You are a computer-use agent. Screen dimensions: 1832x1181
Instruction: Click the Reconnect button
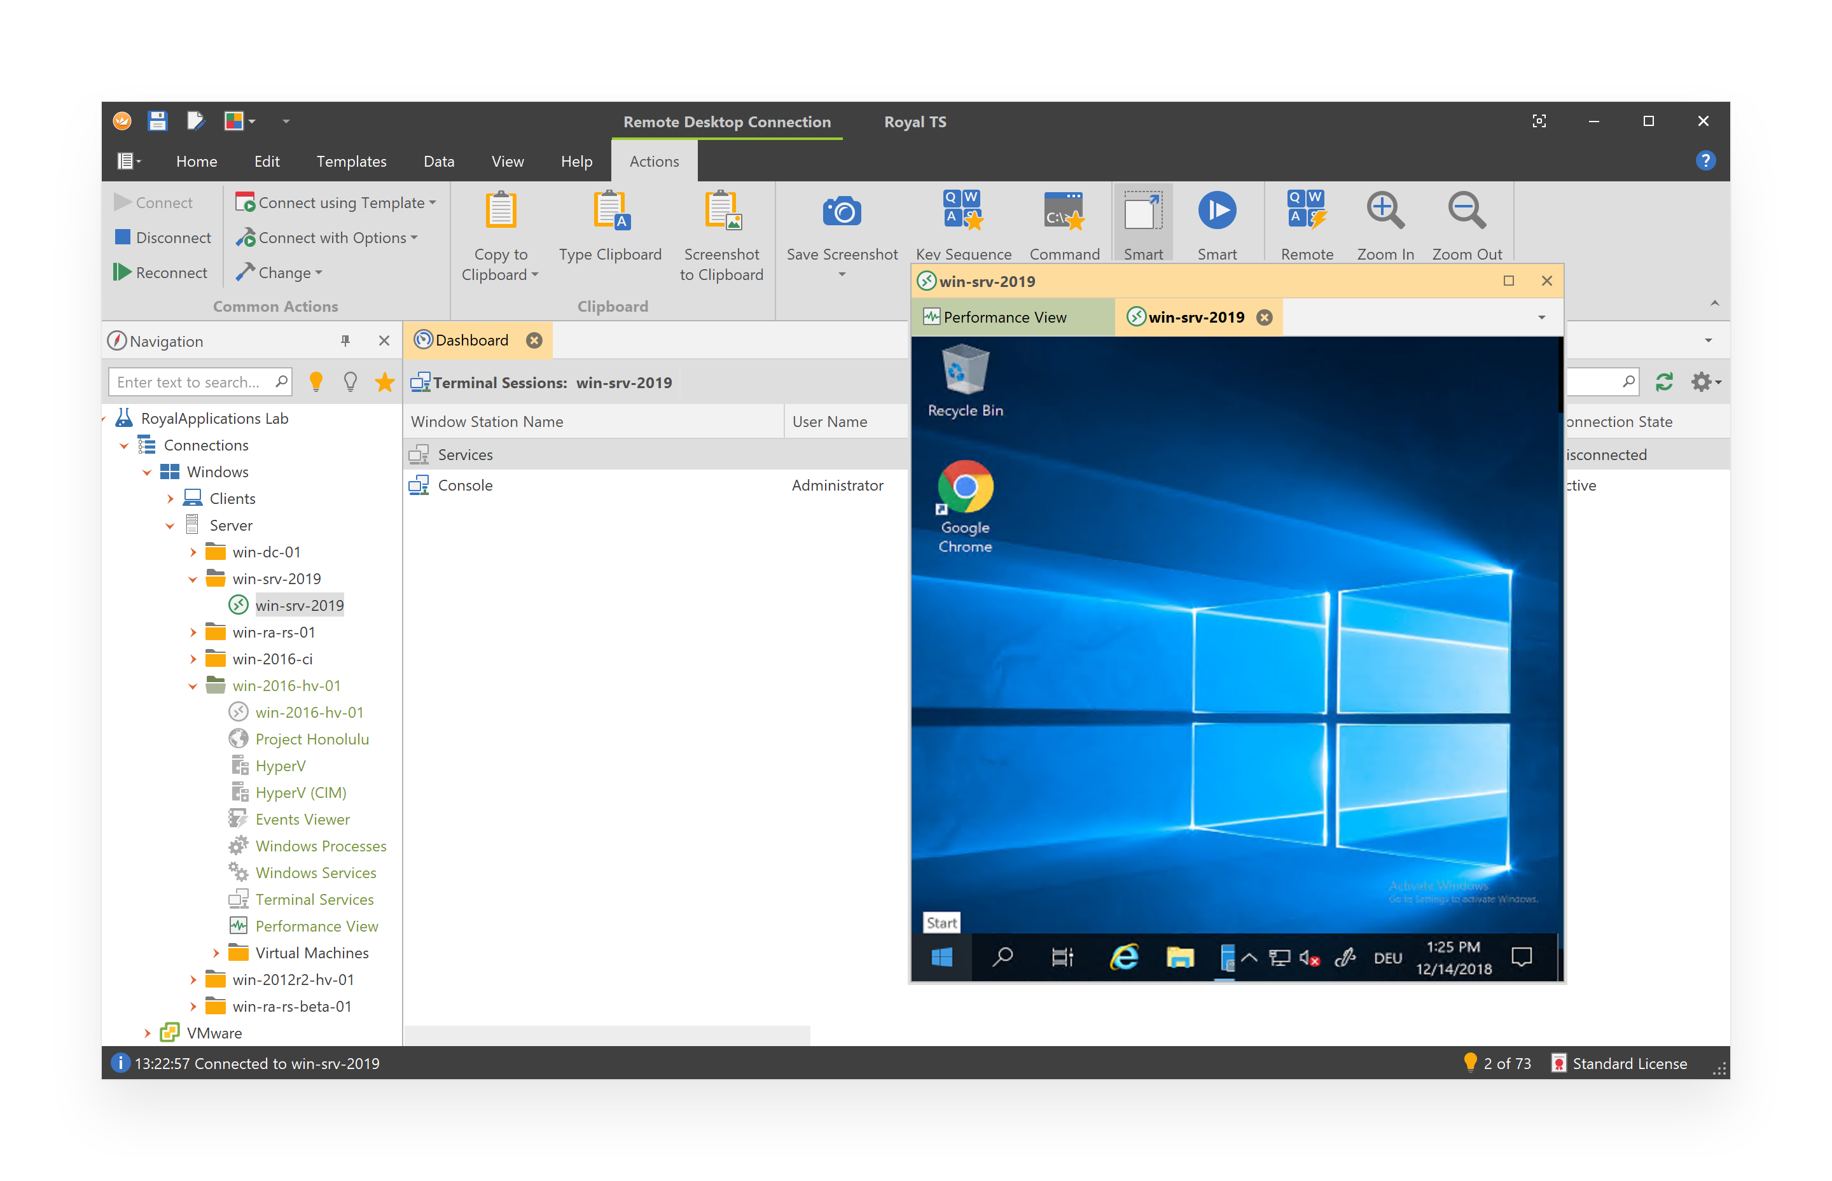(x=160, y=272)
